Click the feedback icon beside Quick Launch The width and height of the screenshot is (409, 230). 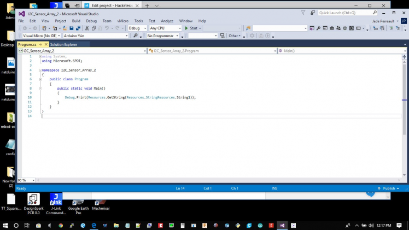(312, 13)
